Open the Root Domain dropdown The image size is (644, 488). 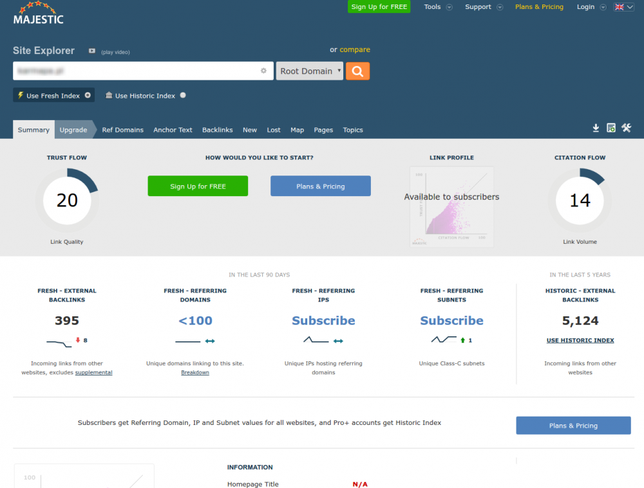(x=310, y=71)
